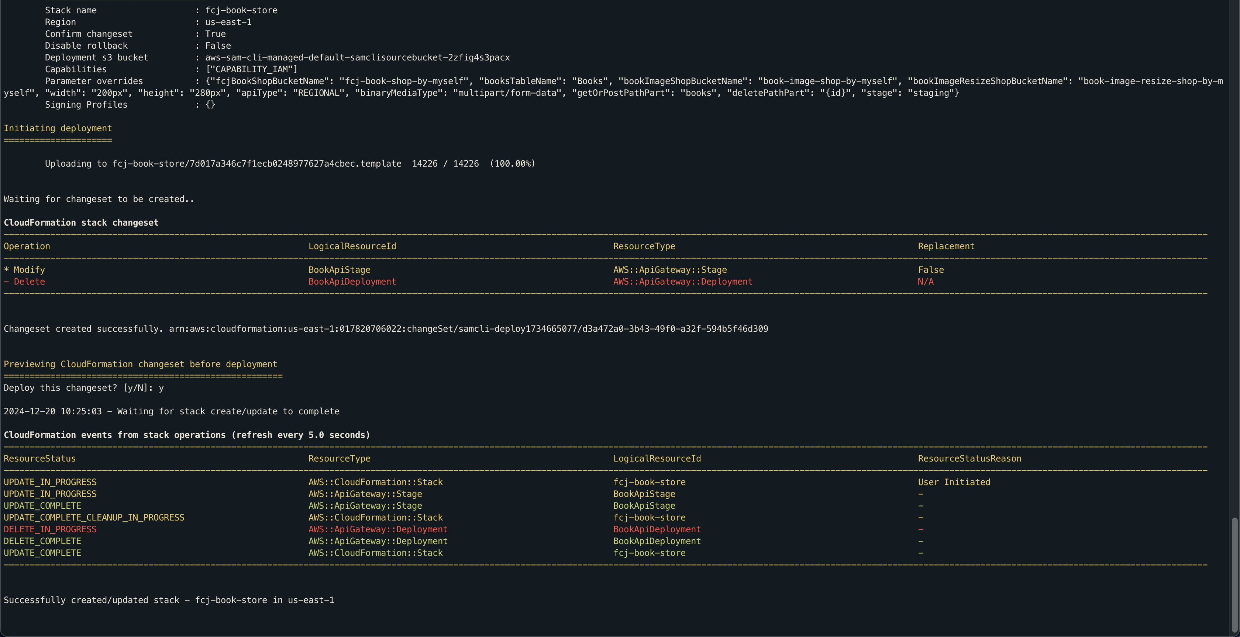Click 'UPDATE_COMPLETE_CLEANUP_IN_PROGRESS' status
This screenshot has height=637, width=1240.
[94, 517]
